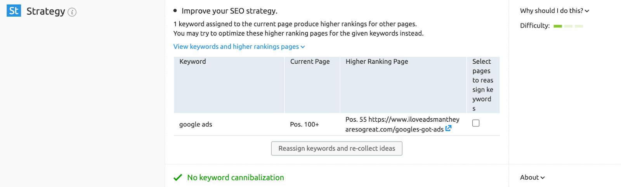This screenshot has height=187, width=621.
Task: Open the iloveadsmantheyaresogreat.com URL
Action: point(402,124)
